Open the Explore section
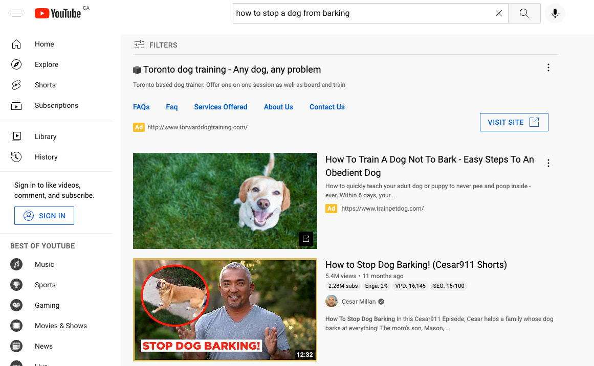 [46, 64]
